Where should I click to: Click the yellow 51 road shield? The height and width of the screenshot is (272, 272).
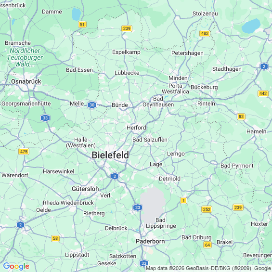tap(82, 25)
